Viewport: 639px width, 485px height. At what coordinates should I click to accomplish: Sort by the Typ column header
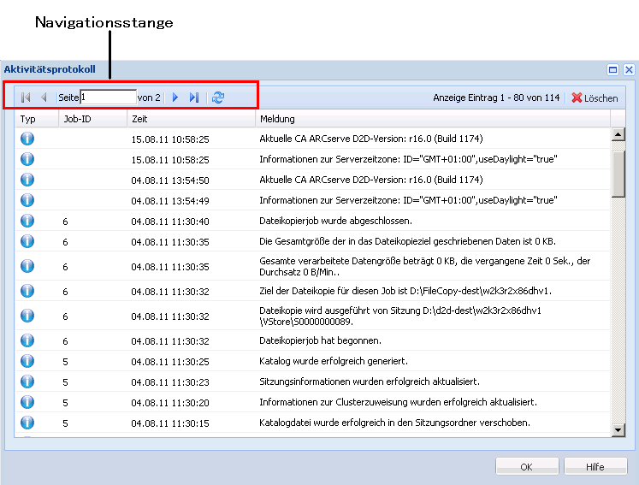(37, 119)
